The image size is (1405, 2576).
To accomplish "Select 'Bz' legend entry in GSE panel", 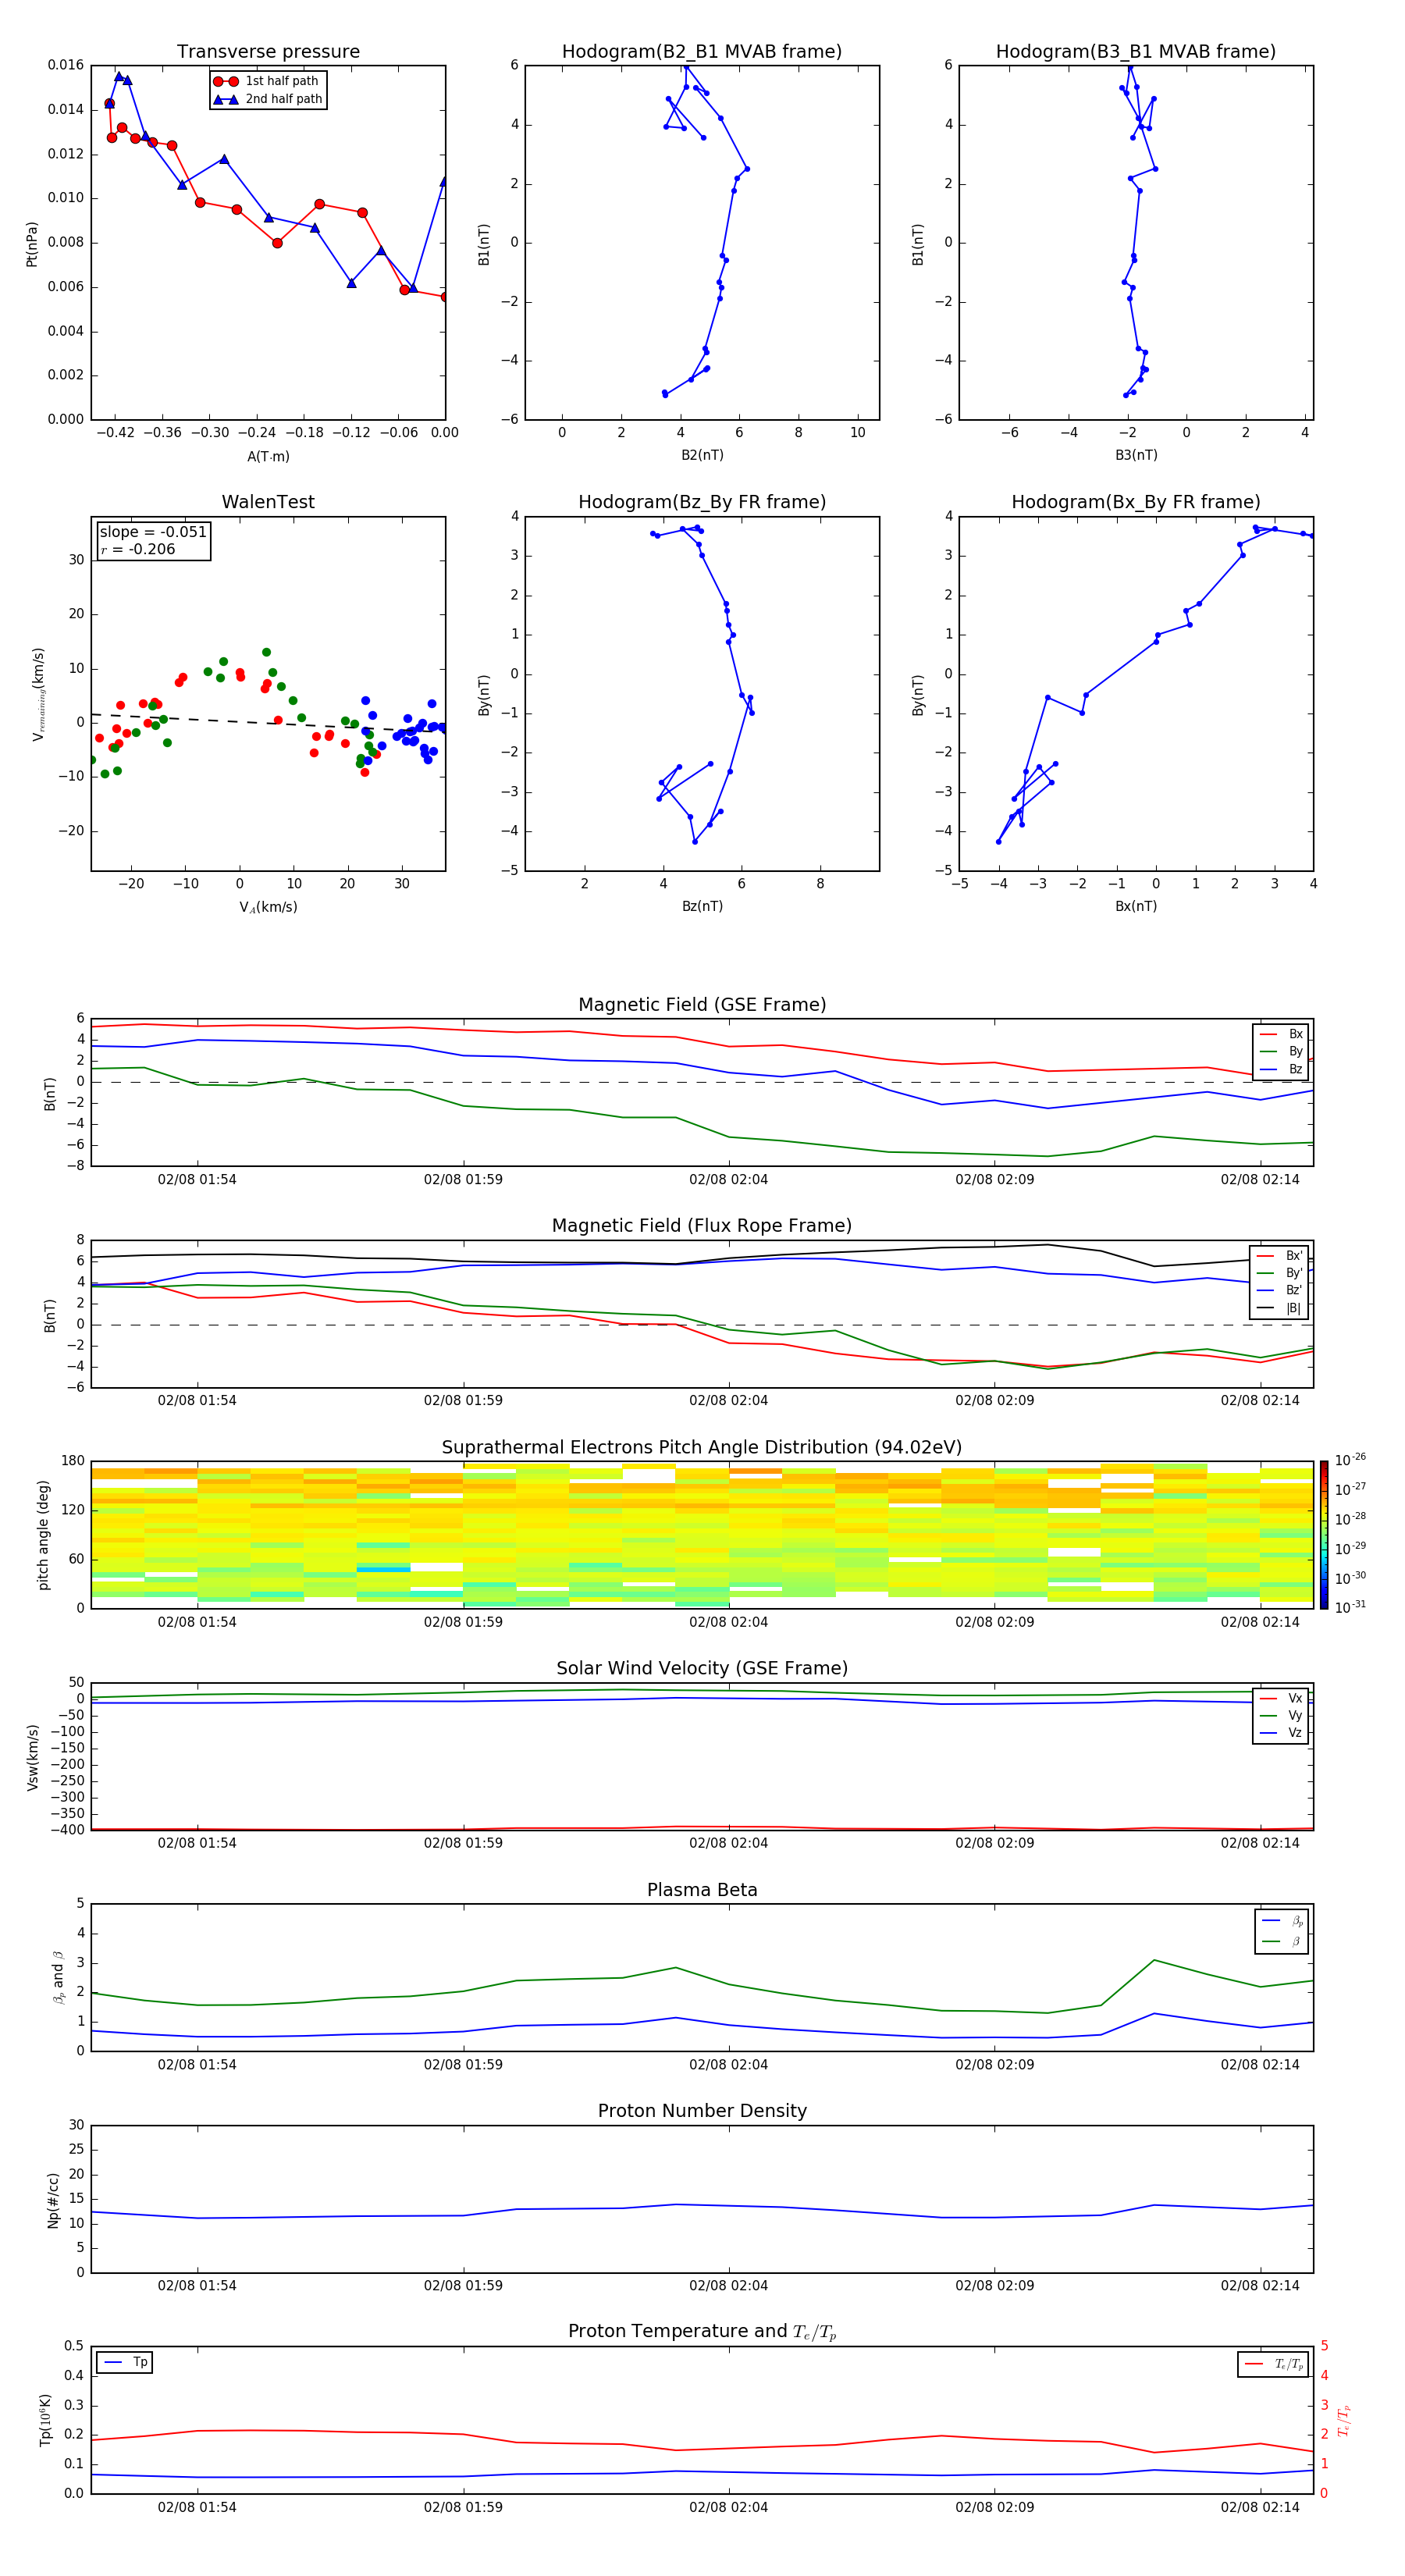I will (1281, 1069).
